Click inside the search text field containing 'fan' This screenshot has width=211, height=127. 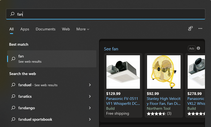click(x=106, y=14)
